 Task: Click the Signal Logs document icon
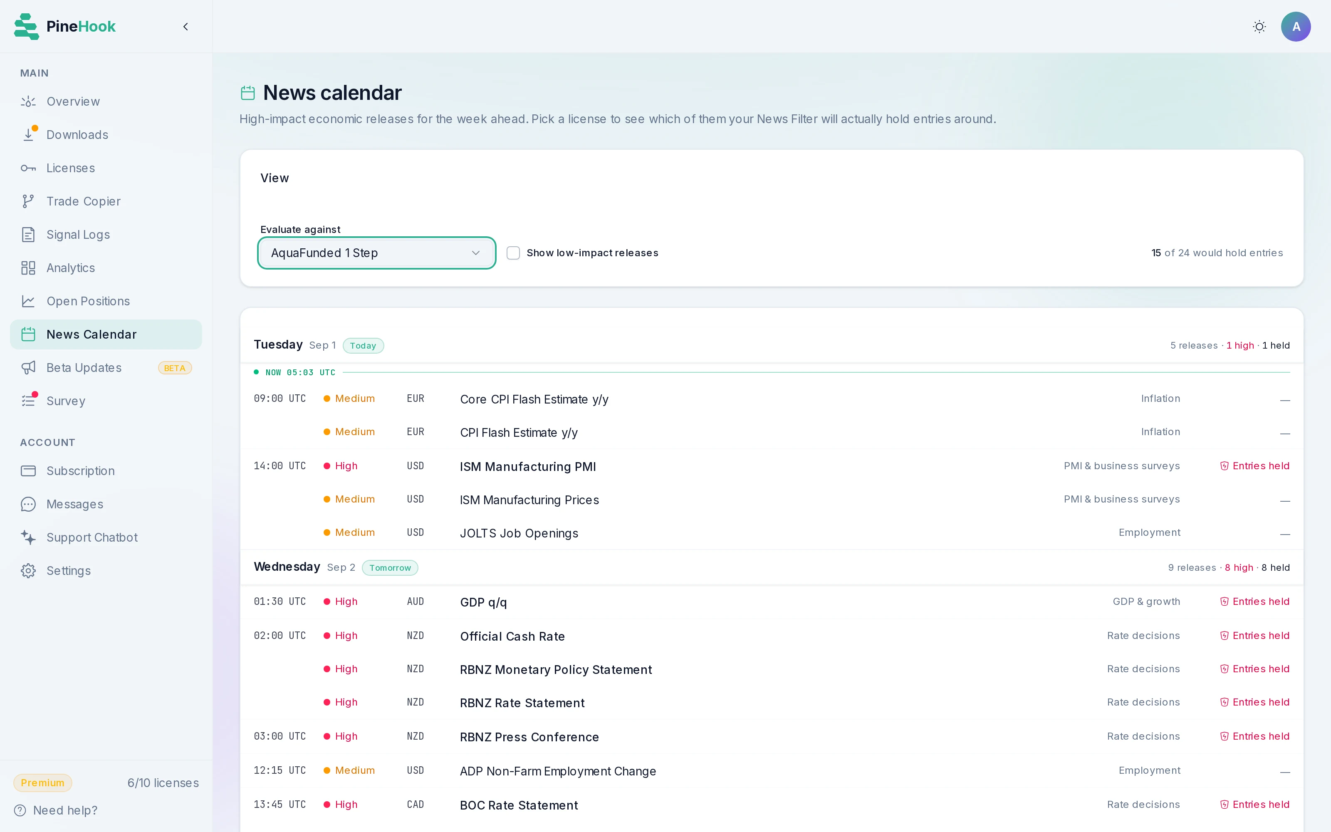point(28,235)
